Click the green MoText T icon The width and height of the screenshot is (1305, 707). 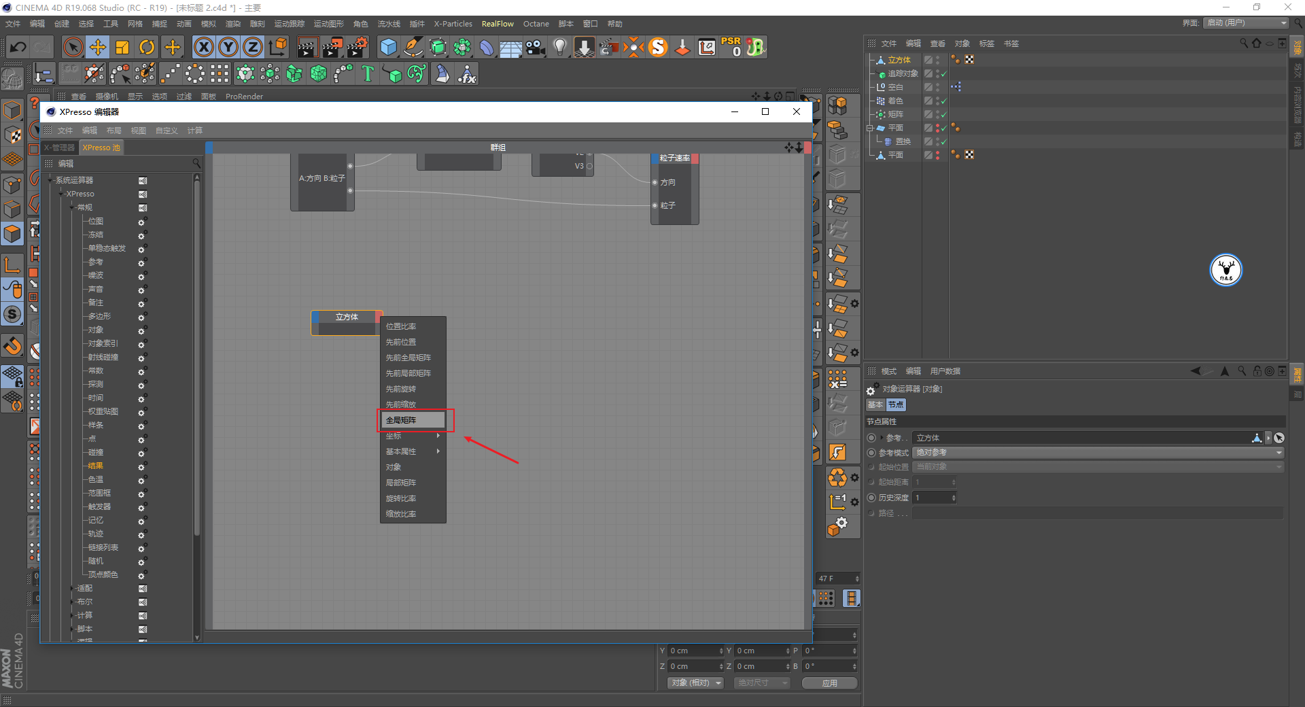click(368, 73)
